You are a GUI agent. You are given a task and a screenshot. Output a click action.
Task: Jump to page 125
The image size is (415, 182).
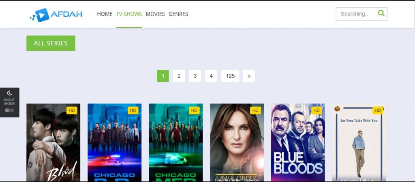tap(230, 76)
